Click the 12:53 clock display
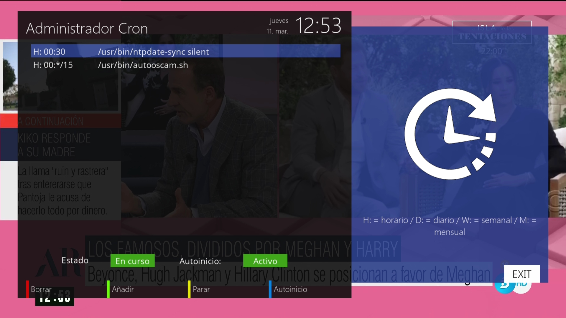The image size is (566, 318). [318, 26]
